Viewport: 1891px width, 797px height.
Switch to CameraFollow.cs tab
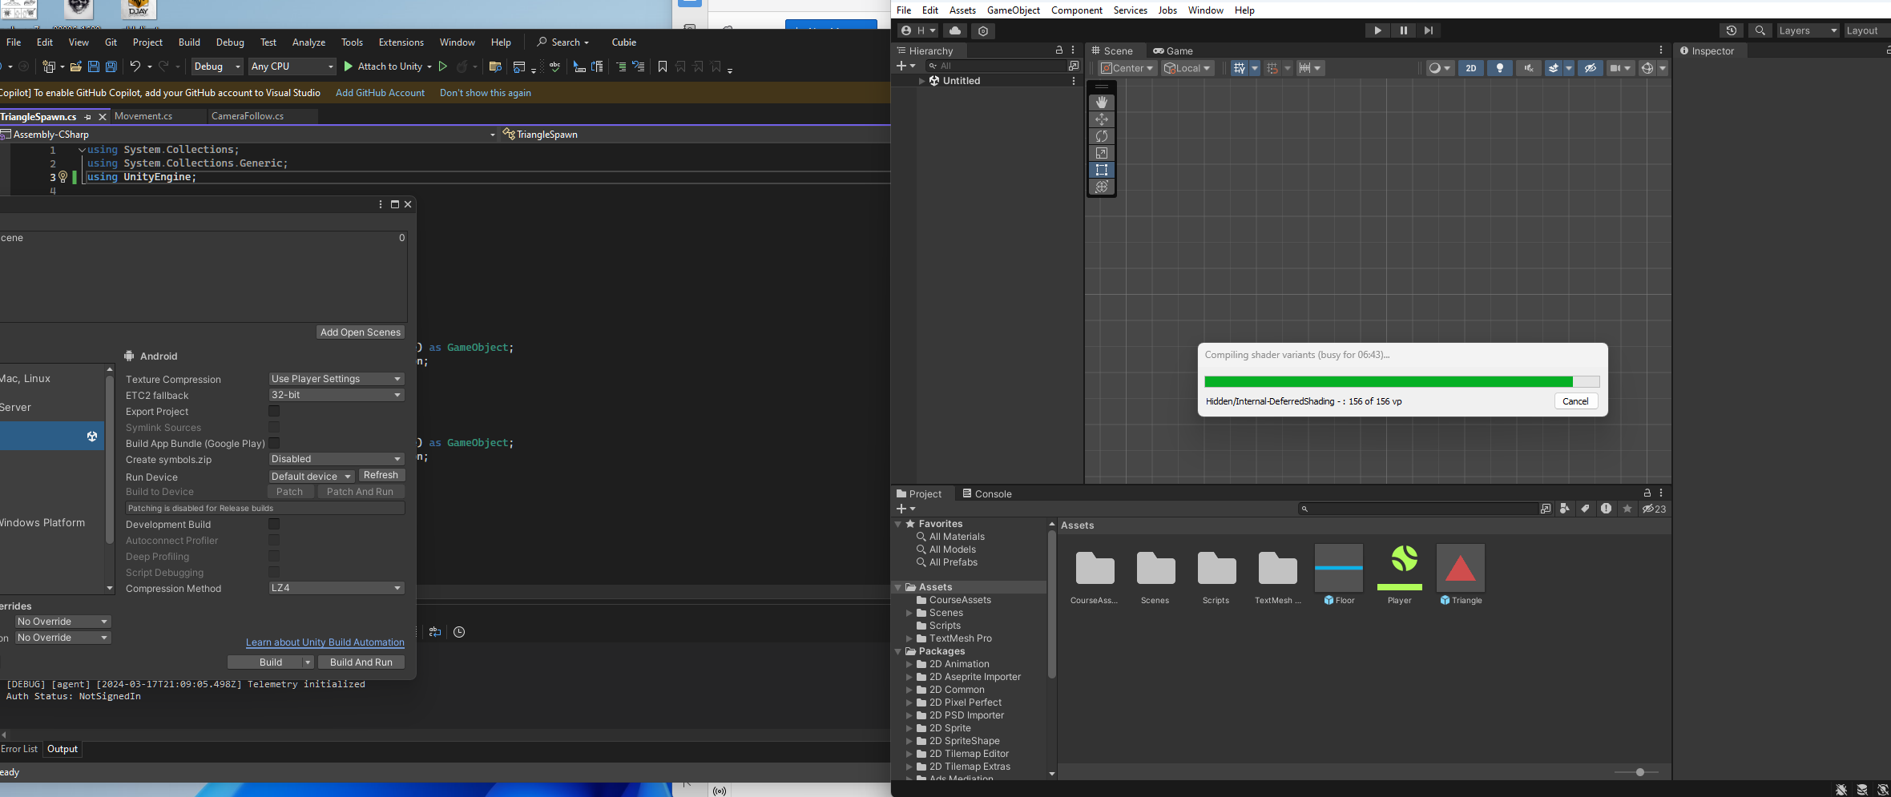tap(248, 116)
